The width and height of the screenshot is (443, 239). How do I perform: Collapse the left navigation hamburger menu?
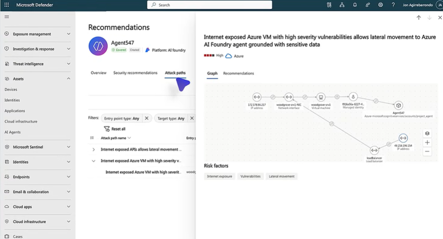coord(7,17)
